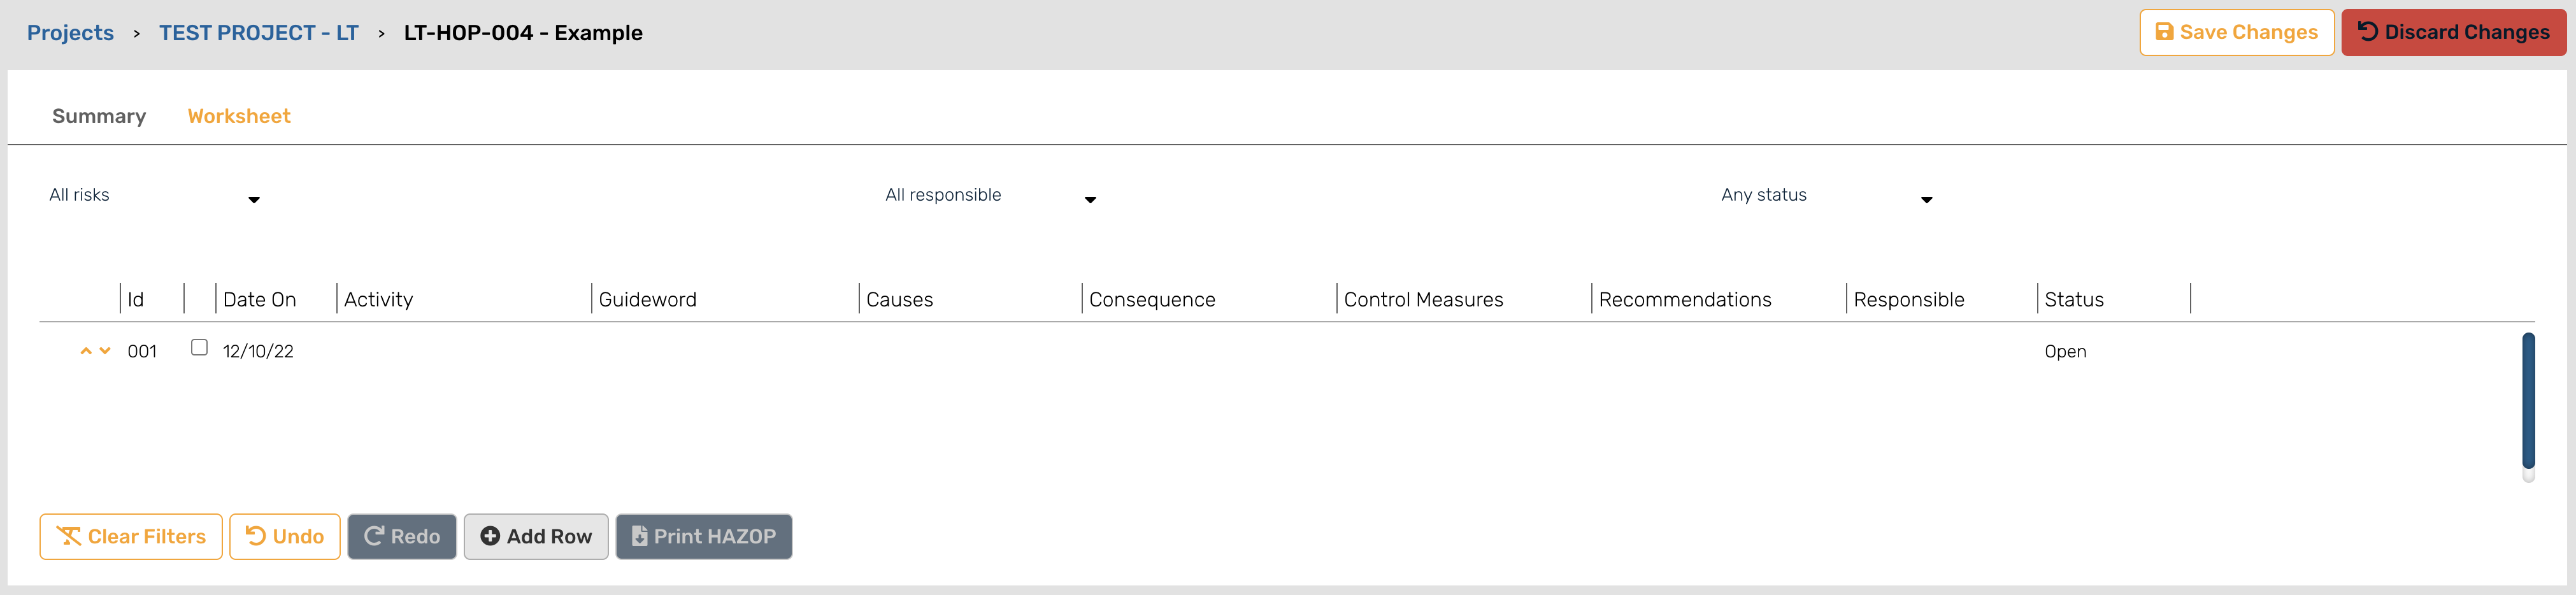Switch to the Summary tab
2576x595 pixels.
(x=99, y=116)
